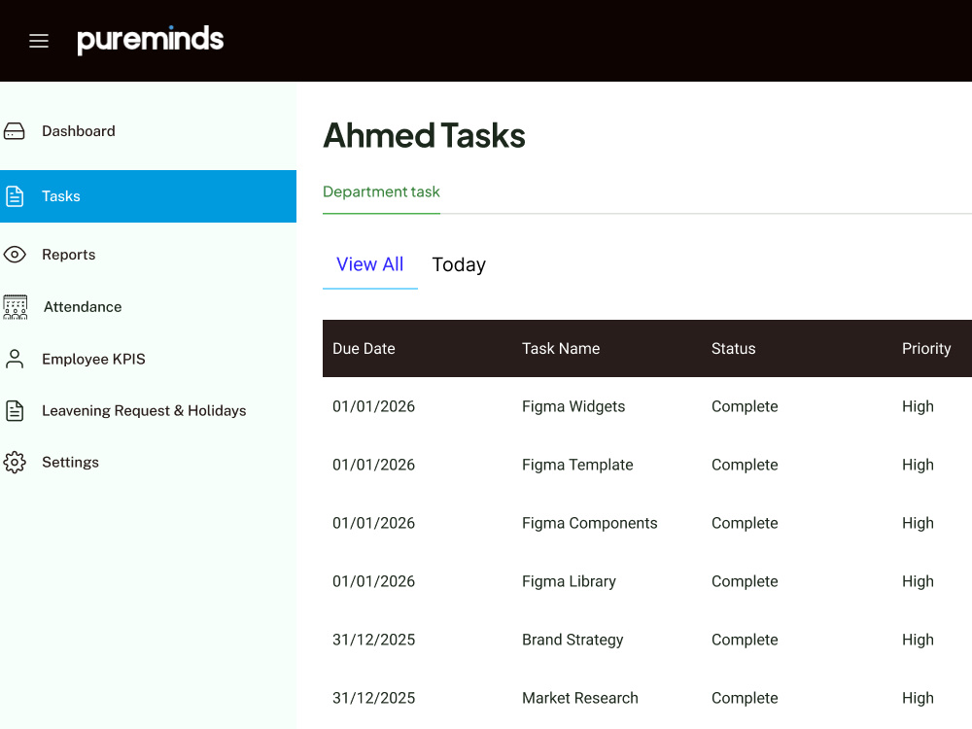
Task: Click High priority for Figma Widgets
Action: tap(918, 406)
